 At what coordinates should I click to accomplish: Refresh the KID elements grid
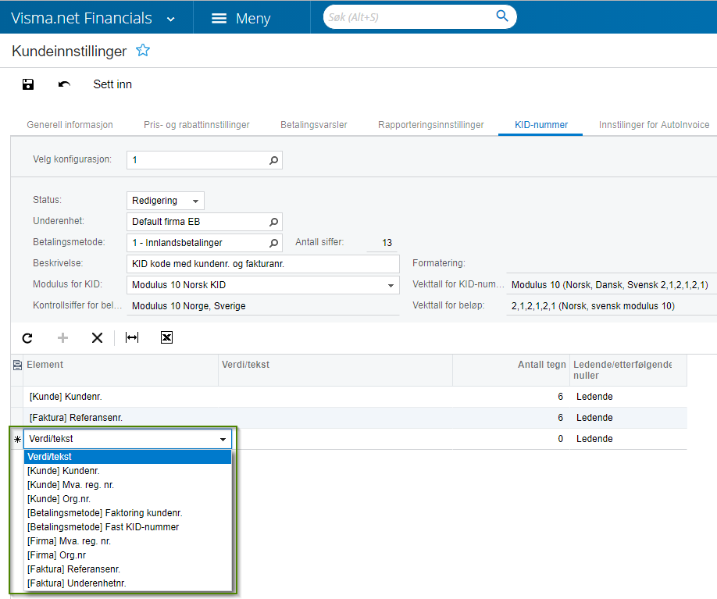click(x=27, y=338)
